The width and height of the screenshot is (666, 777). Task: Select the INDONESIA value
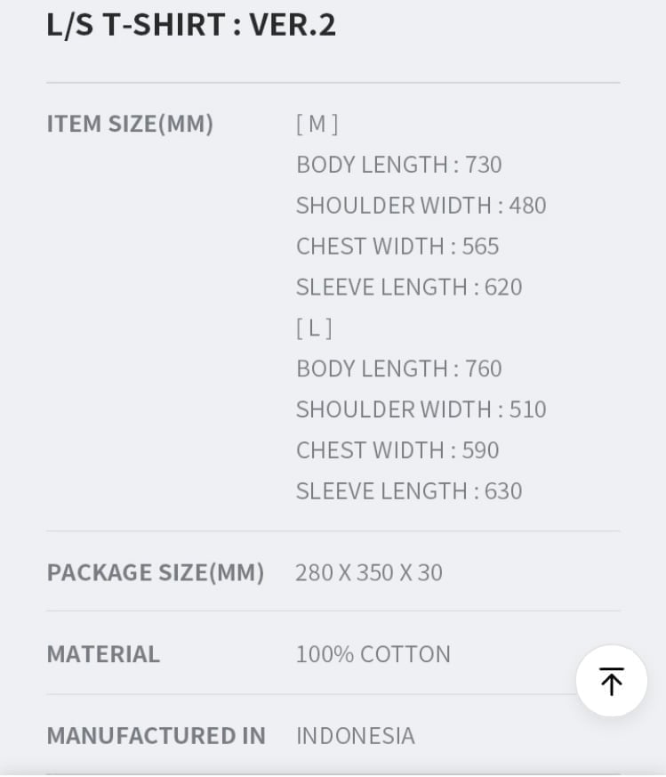[x=356, y=735]
